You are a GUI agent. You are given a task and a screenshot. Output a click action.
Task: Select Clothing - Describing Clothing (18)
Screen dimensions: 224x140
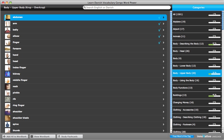(197, 117)
